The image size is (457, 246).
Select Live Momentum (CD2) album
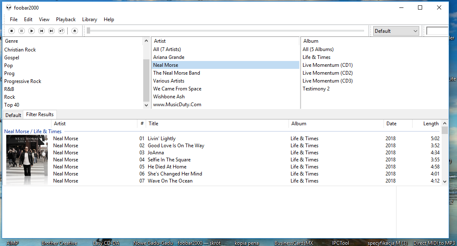point(374,73)
